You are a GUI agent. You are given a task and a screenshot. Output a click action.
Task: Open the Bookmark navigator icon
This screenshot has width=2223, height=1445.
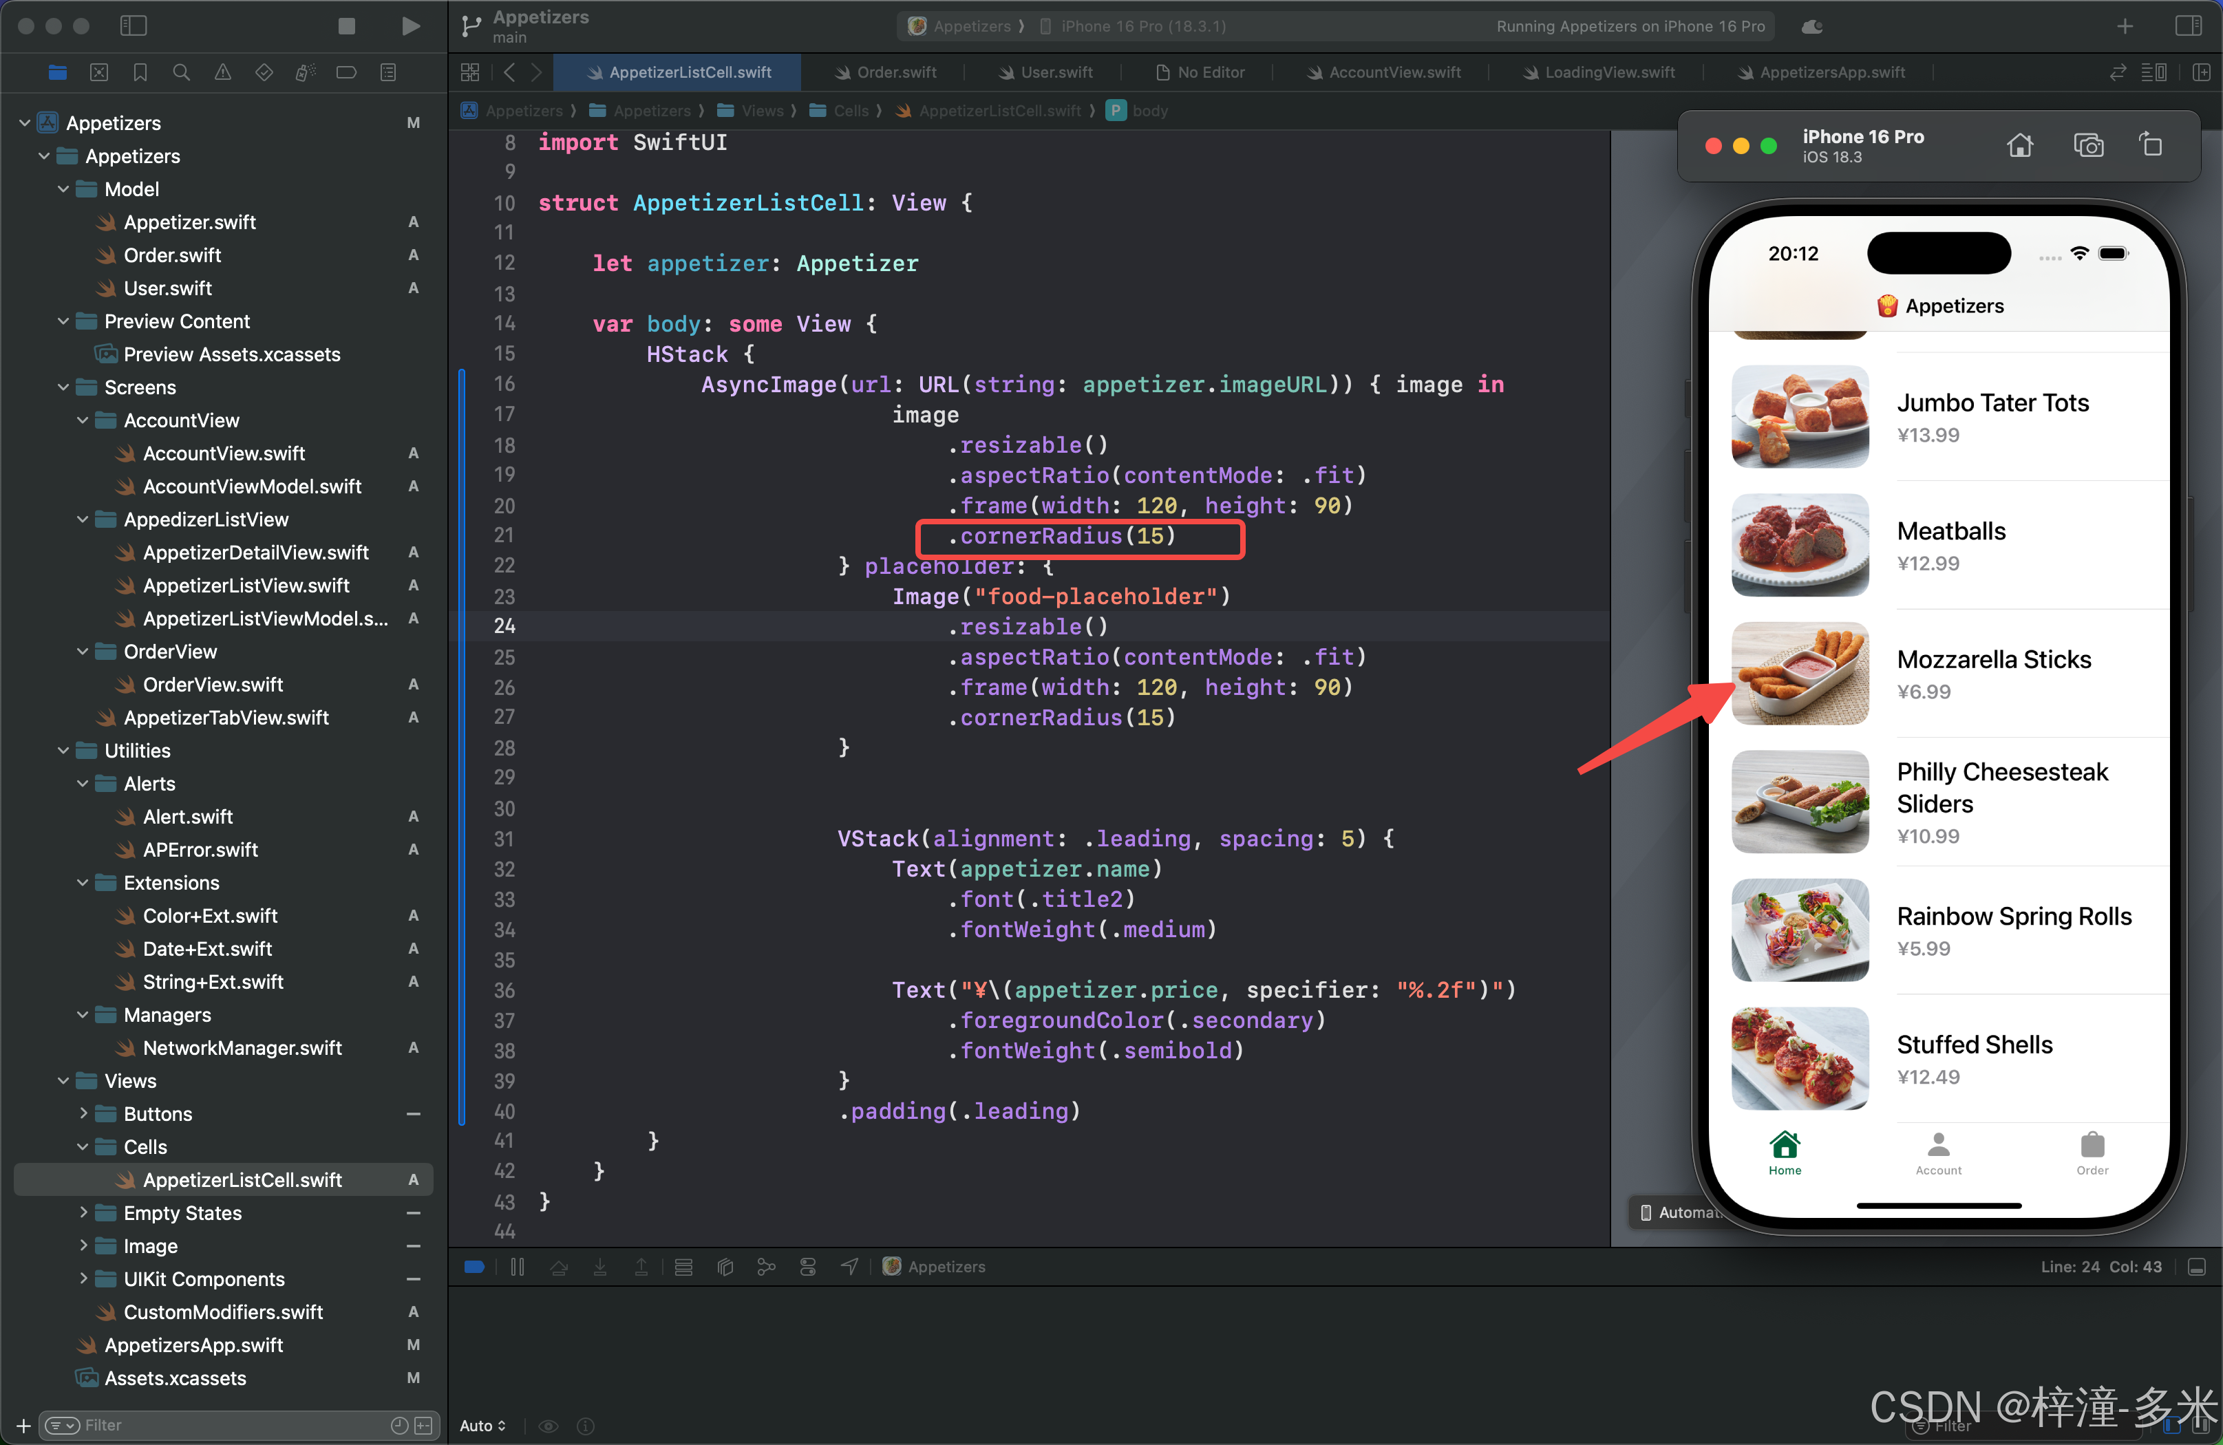[x=140, y=72]
